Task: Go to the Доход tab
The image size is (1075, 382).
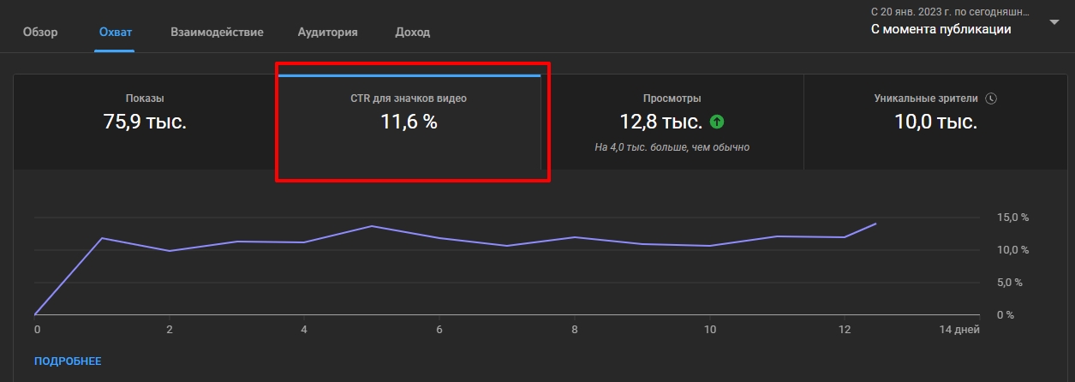Action: tap(413, 33)
